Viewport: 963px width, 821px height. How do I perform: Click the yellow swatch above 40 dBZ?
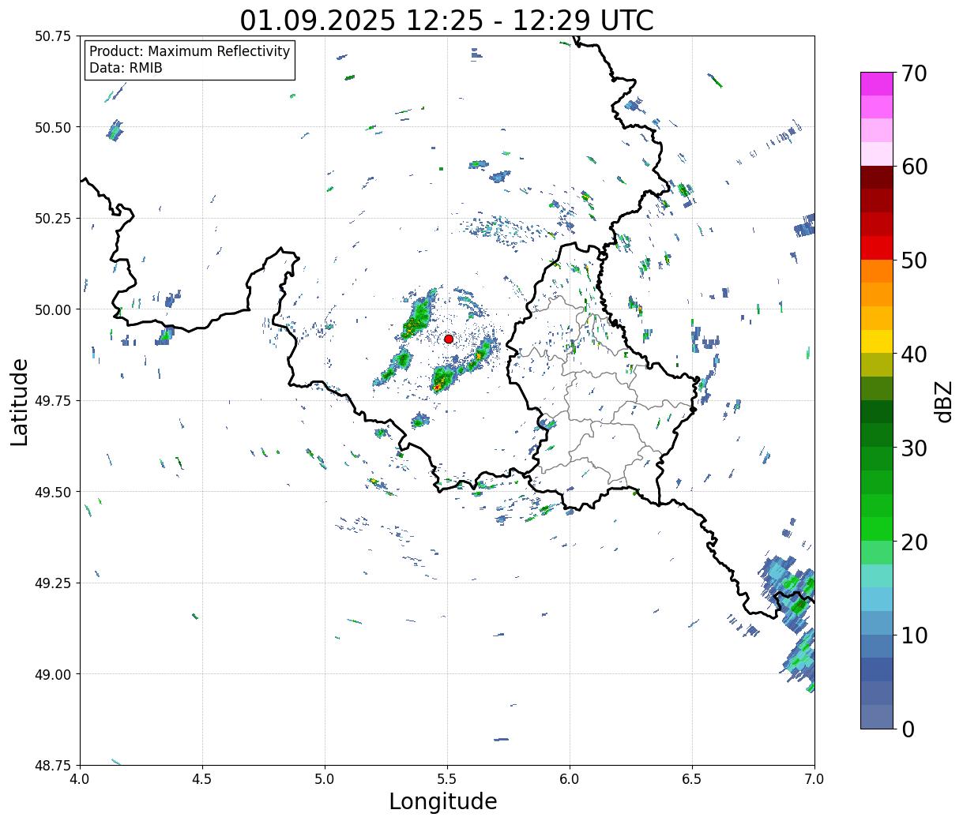click(x=877, y=341)
